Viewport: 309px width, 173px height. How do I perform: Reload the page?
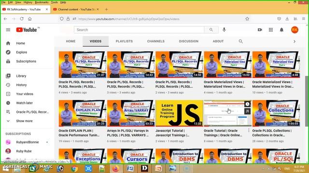[22, 19]
